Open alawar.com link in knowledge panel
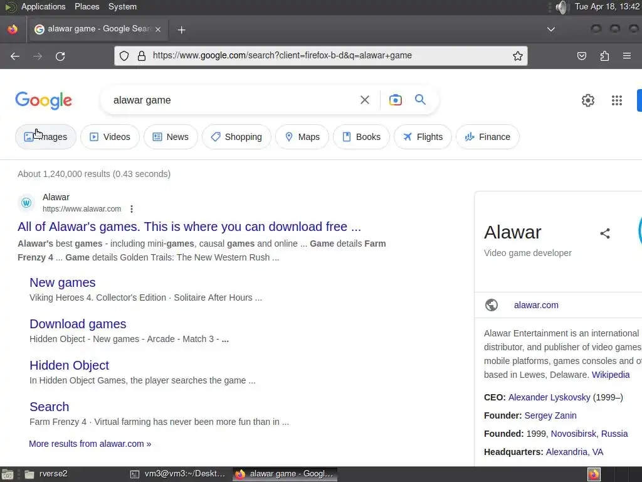 coord(536,305)
